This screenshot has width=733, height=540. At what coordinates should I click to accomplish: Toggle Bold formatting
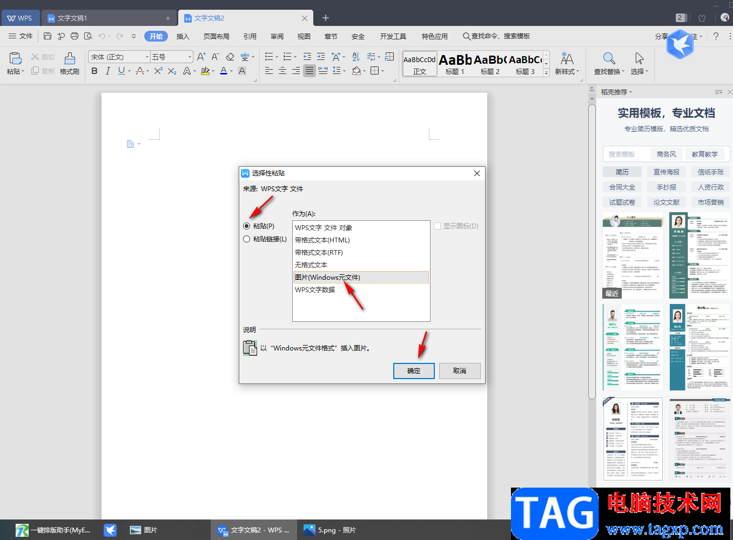(x=95, y=71)
